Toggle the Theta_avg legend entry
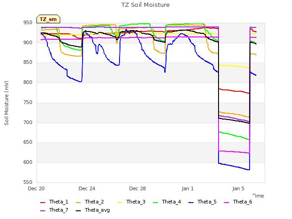 click(x=93, y=210)
